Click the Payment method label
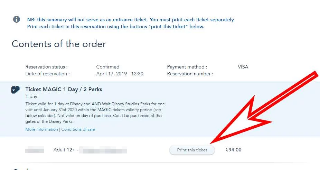 coord(187,67)
